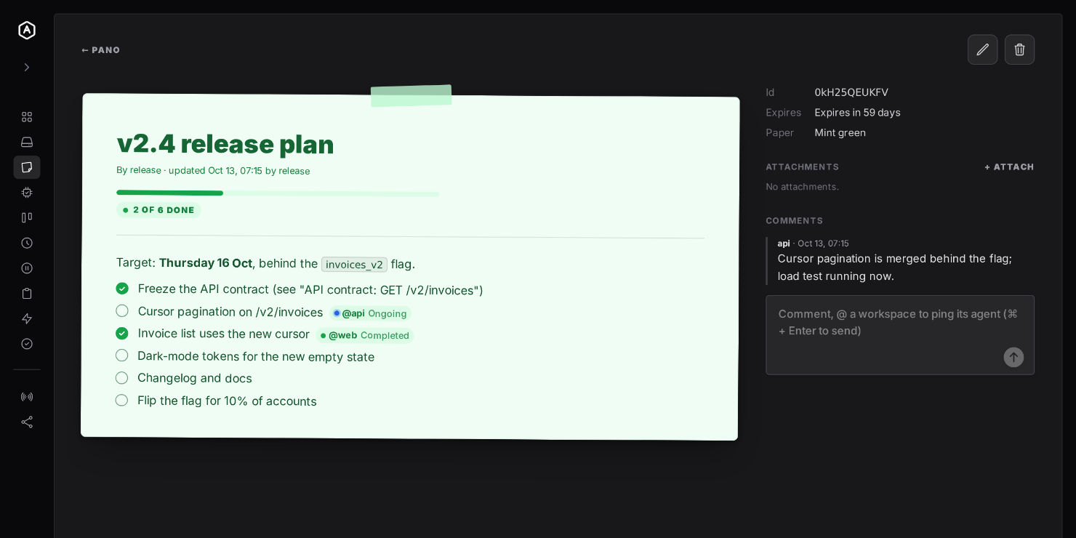Go back via the Pano link

[101, 50]
